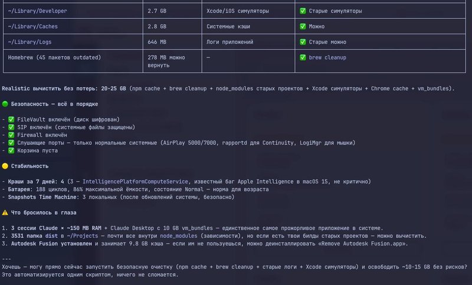Click 'IntelligencePlatformComputeService' highlighted name
Screen dimensions: 472x285
click(x=135, y=182)
